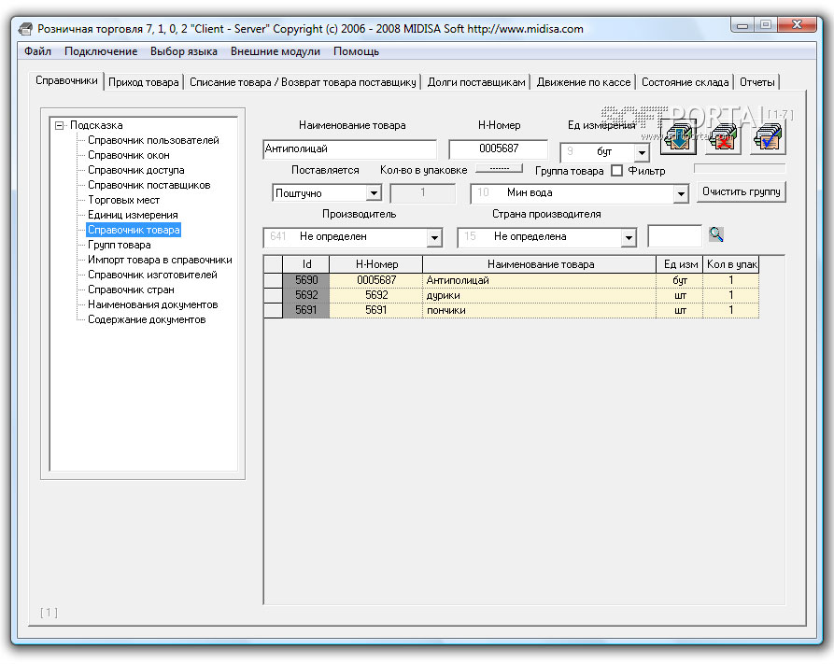Open the Производитель dropdown list
Screen dimensions: 834x664
click(x=433, y=237)
